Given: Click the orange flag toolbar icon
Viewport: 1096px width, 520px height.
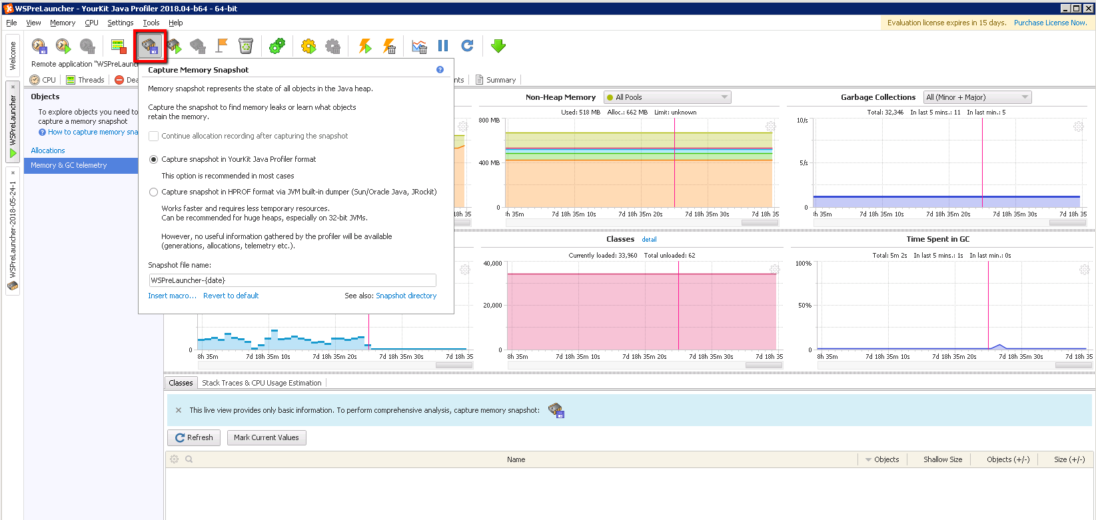Looking at the screenshot, I should click(x=222, y=46).
